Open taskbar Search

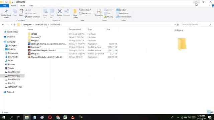pos(11,117)
